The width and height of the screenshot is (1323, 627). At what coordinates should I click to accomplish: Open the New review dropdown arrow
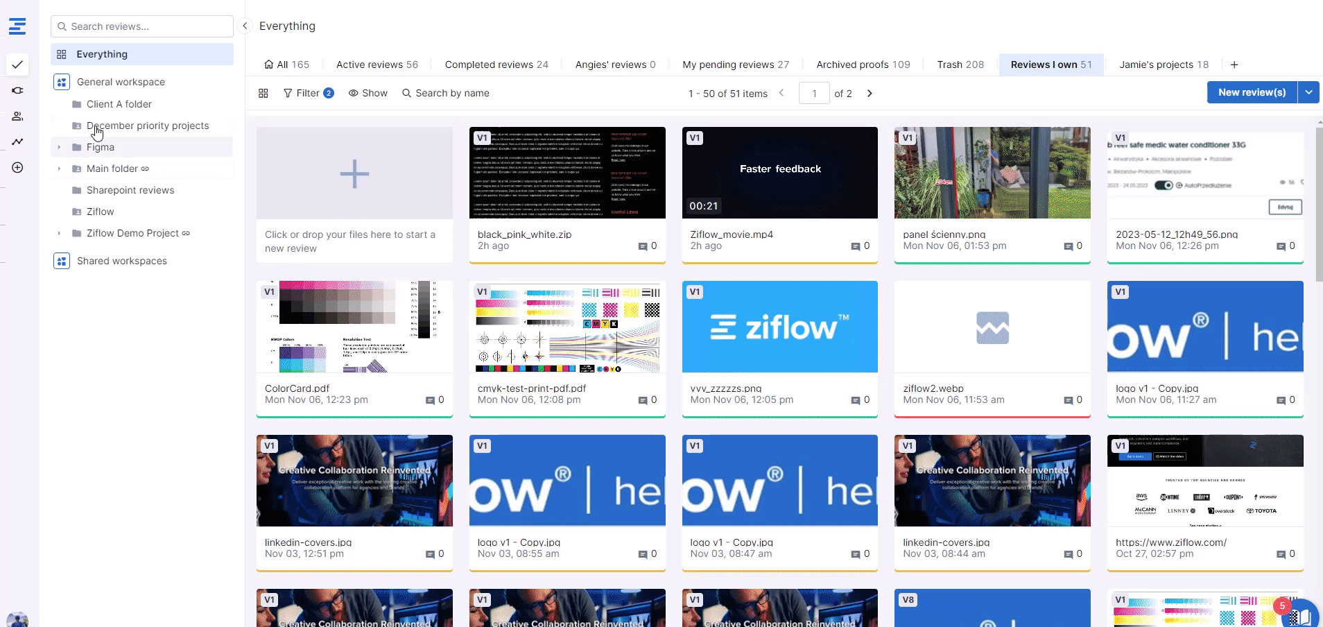1308,92
